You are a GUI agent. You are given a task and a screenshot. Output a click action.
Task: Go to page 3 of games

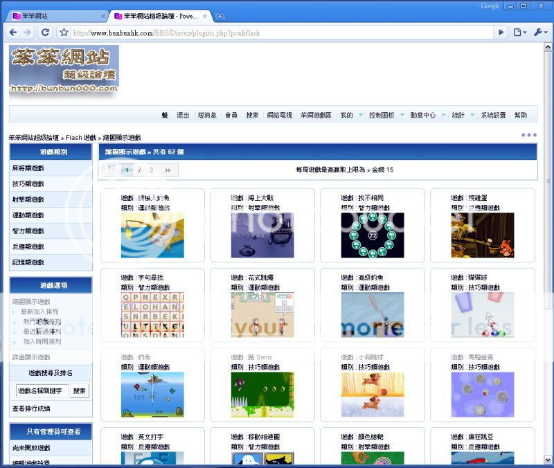point(151,170)
